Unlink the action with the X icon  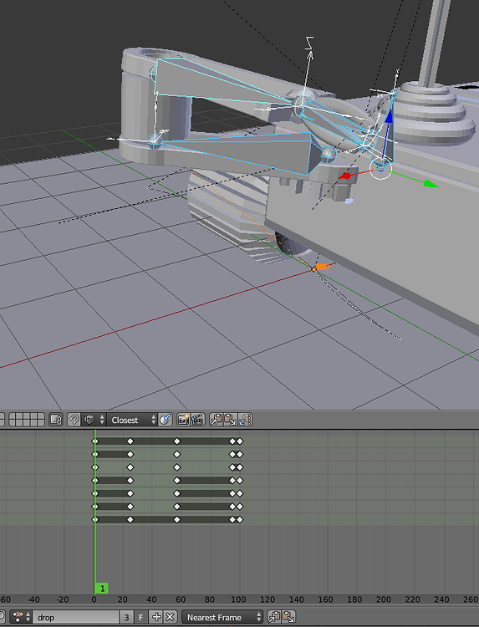(x=170, y=617)
